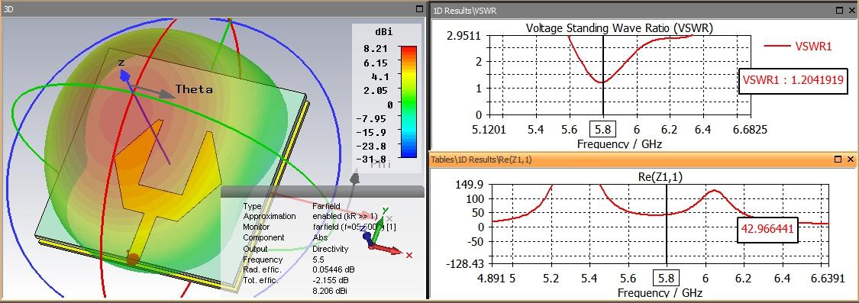Activate the 1D Results\VSWR title bar
859x303 pixels.
[x=630, y=10]
